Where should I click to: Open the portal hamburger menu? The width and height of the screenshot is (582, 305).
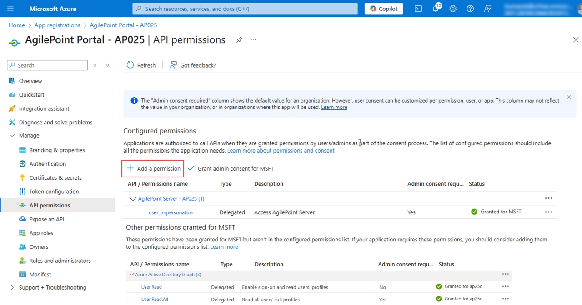coord(10,9)
